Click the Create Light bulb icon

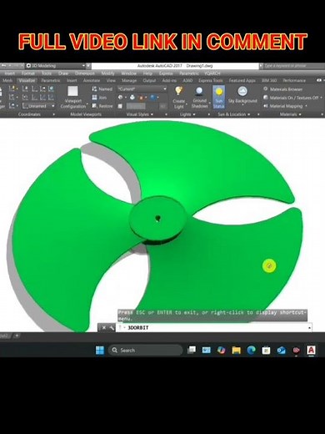click(178, 91)
